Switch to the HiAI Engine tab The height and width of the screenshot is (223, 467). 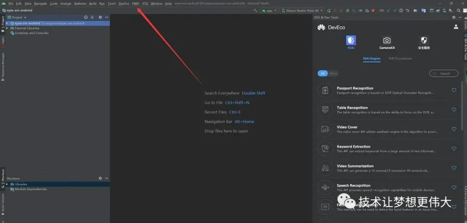[x=371, y=59]
